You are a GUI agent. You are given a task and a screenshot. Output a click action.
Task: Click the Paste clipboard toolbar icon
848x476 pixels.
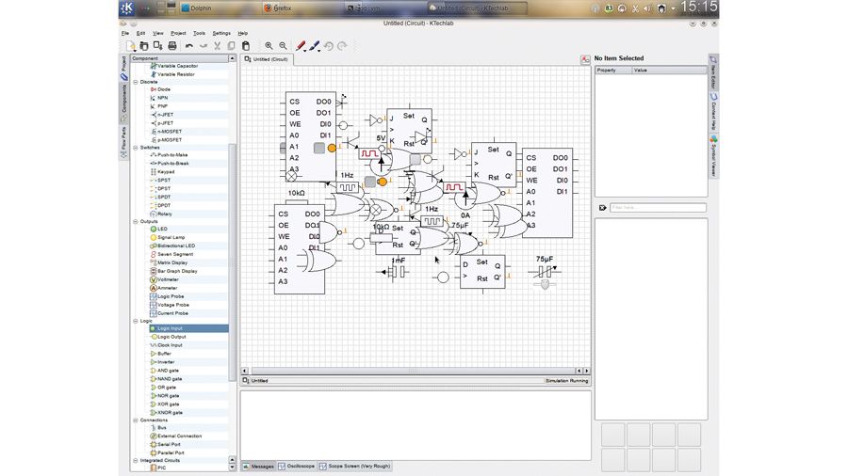click(x=246, y=45)
